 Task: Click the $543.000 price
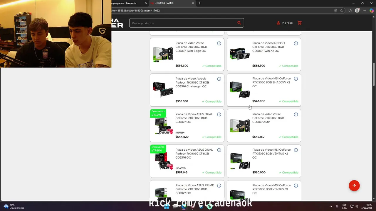coord(259,101)
